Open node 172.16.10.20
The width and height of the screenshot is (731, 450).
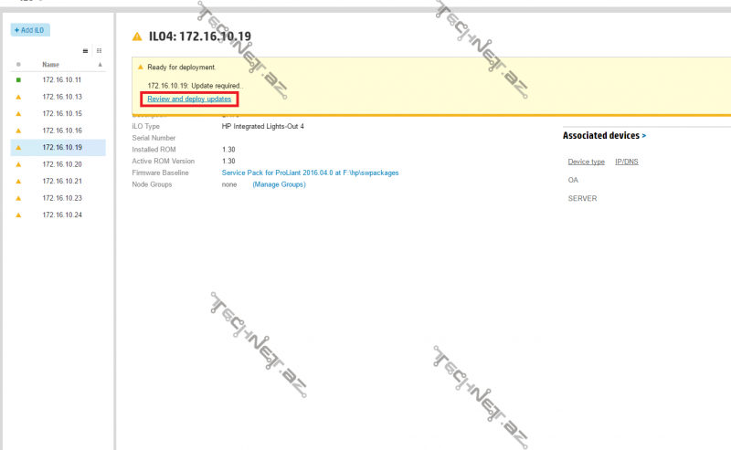click(x=62, y=164)
